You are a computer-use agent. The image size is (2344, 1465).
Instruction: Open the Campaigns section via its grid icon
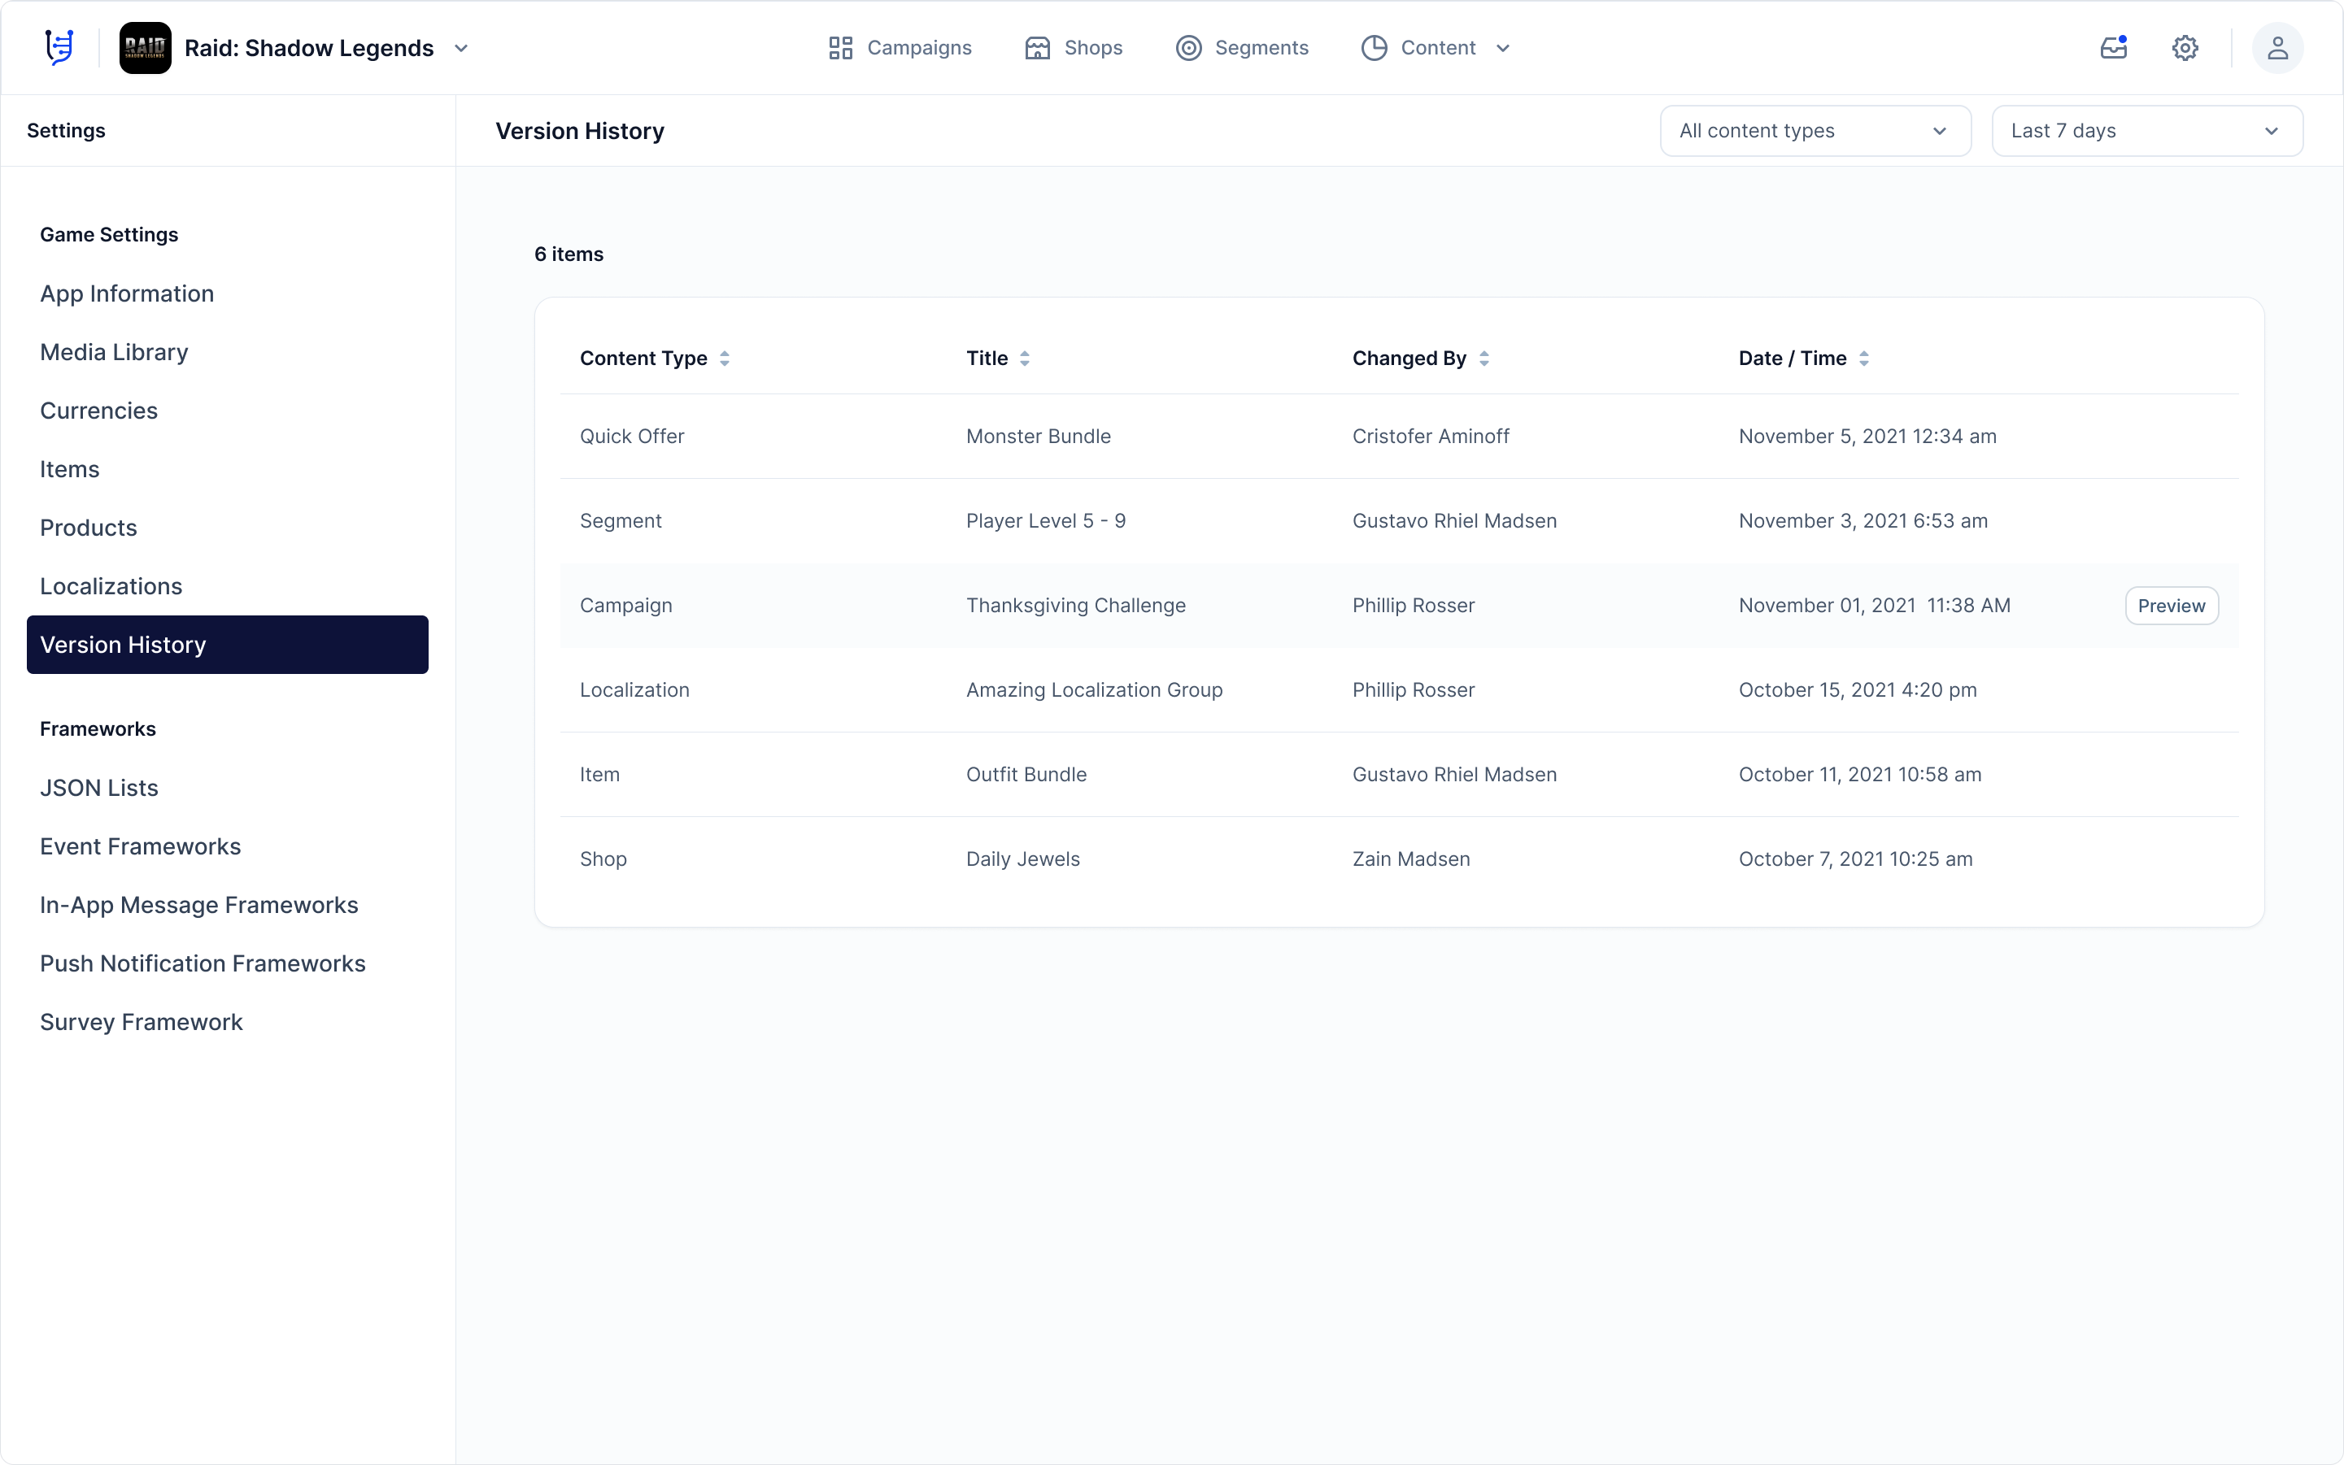839,46
